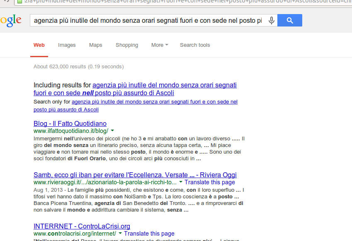Viewport: 352px width, 241px height.
Task: Open the INTERRNET - ControLaCrisi.org result
Action: (x=82, y=226)
